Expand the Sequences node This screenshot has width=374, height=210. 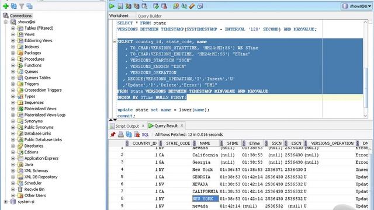pos(13,103)
